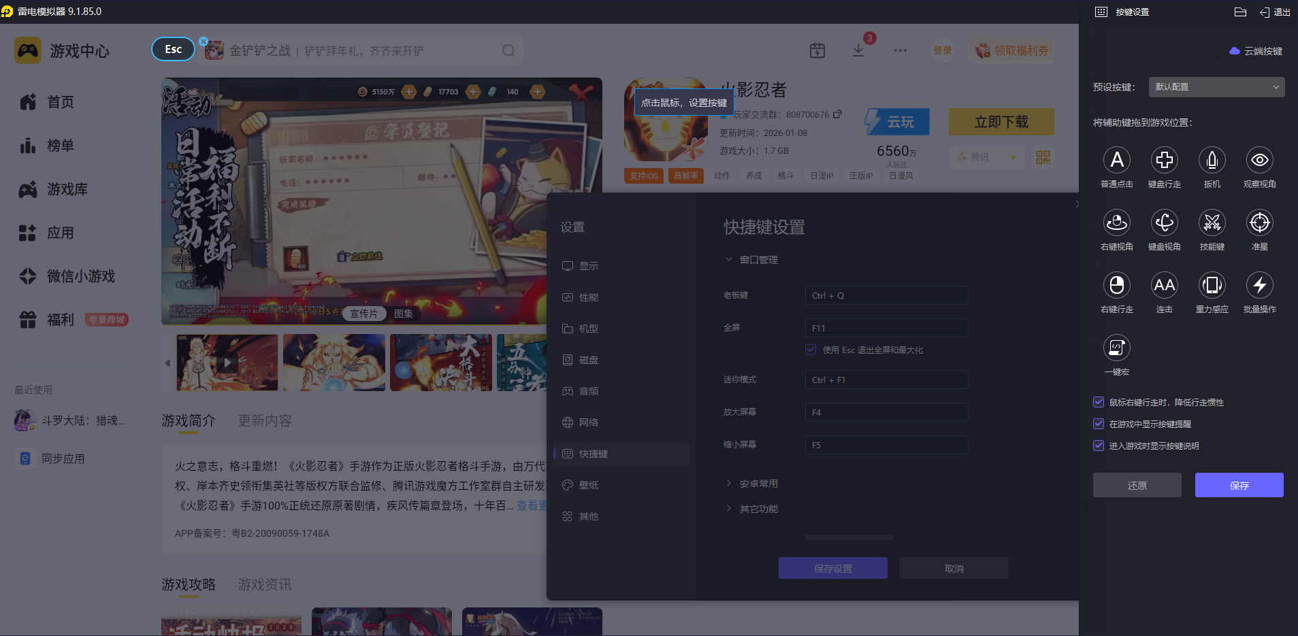1298x636 pixels.
Task: Click 退出 to exit key settings
Action: [x=1275, y=12]
